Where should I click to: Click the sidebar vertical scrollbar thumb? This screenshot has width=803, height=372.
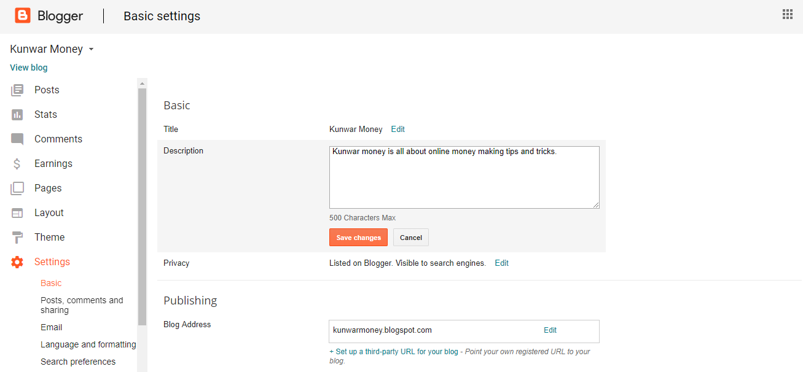click(143, 206)
